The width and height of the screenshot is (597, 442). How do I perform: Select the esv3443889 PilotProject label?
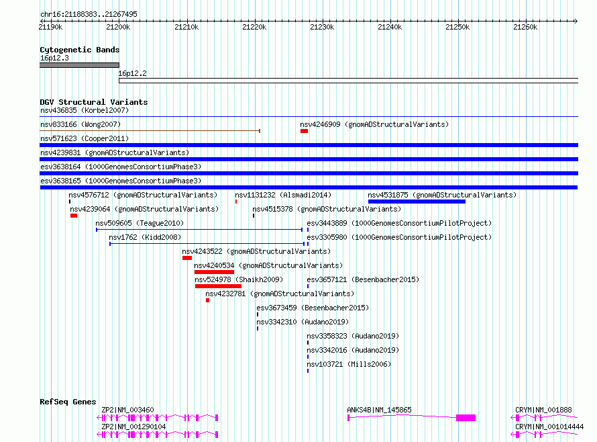399,223
